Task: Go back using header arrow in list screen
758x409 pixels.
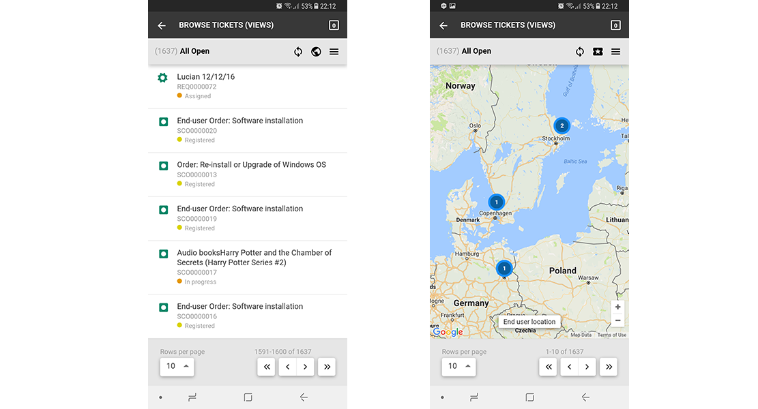Action: [162, 26]
